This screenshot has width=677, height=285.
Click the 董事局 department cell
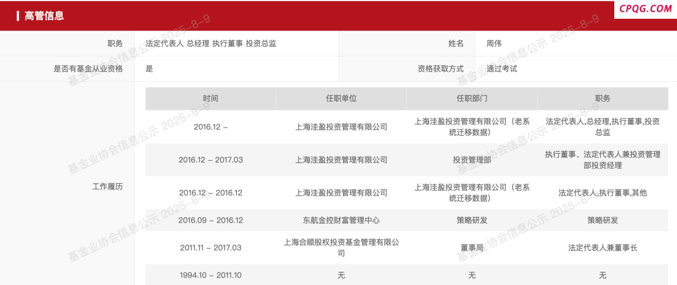click(472, 248)
